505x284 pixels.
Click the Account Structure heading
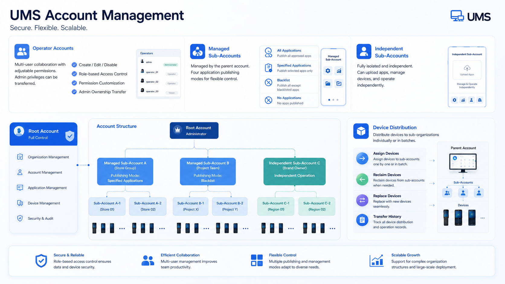tap(117, 126)
